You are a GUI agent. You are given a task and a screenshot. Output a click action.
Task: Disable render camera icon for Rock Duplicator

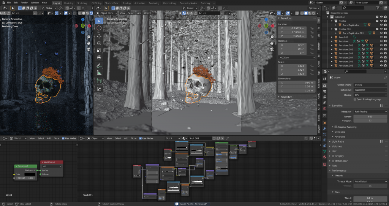[385, 25]
